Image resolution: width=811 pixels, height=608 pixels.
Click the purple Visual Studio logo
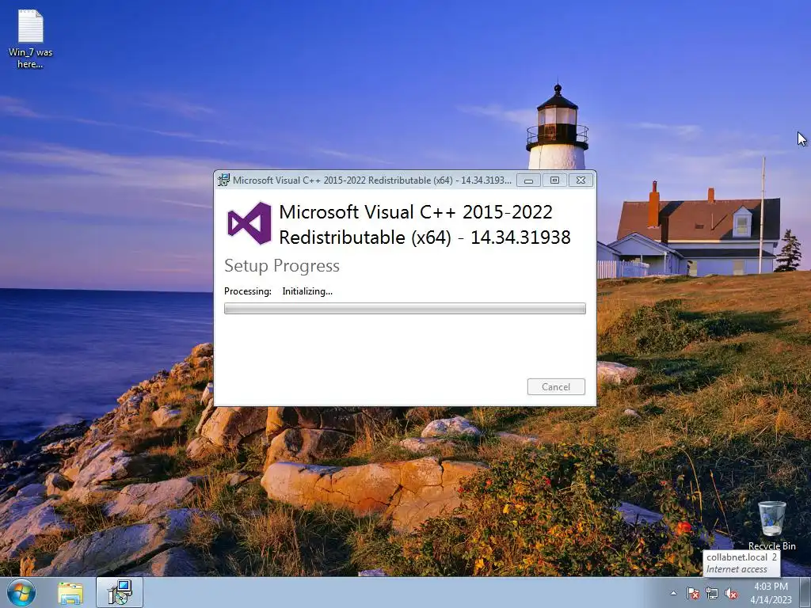tap(249, 223)
